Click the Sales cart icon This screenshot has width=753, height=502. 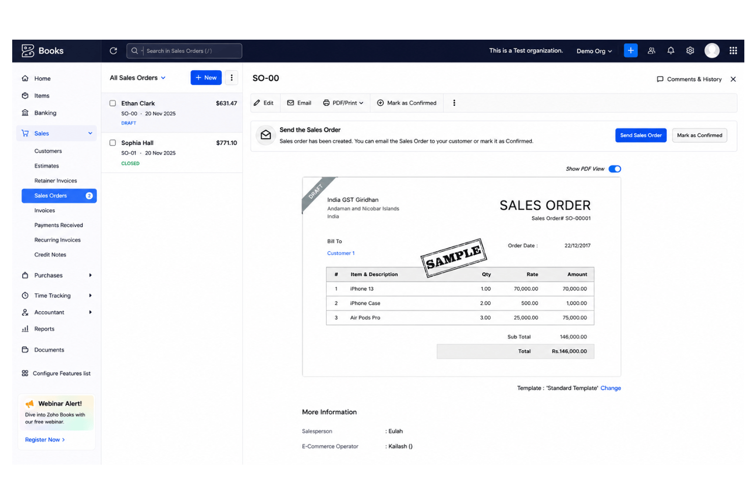[x=25, y=133]
